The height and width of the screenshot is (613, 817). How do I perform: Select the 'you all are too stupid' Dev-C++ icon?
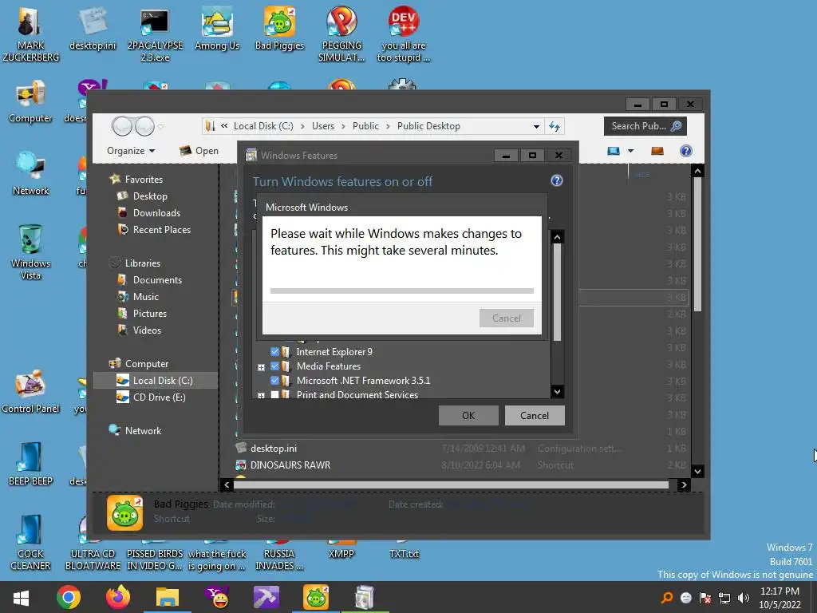pyautogui.click(x=404, y=34)
